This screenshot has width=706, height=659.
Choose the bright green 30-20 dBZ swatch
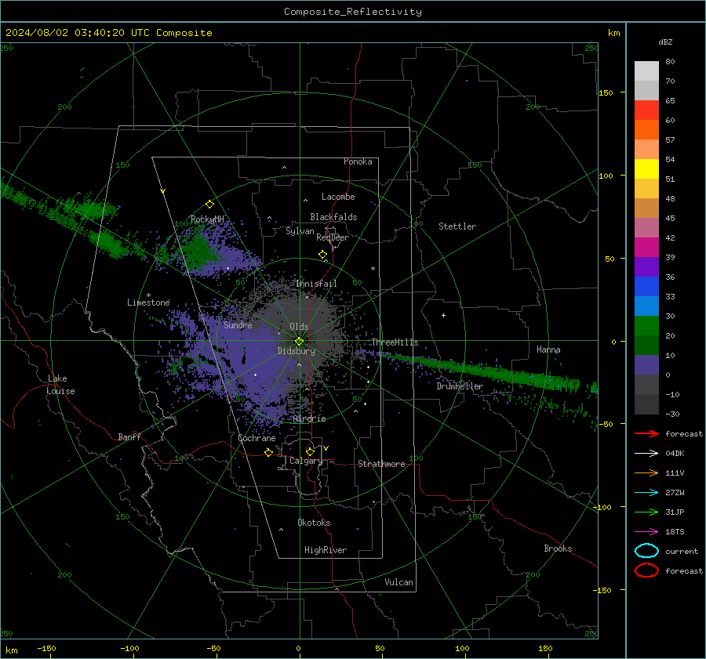tap(646, 326)
